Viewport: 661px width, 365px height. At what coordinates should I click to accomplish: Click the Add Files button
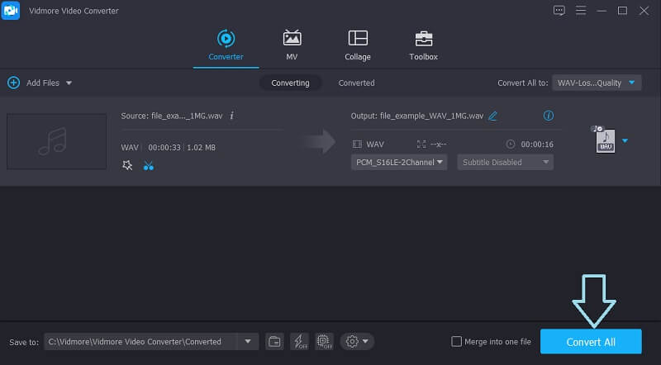pos(39,83)
